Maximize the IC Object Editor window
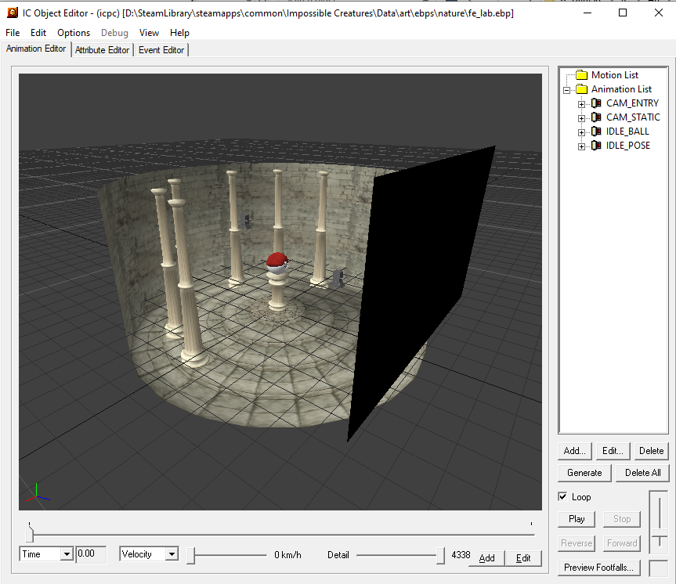676x584 pixels. 623,13
